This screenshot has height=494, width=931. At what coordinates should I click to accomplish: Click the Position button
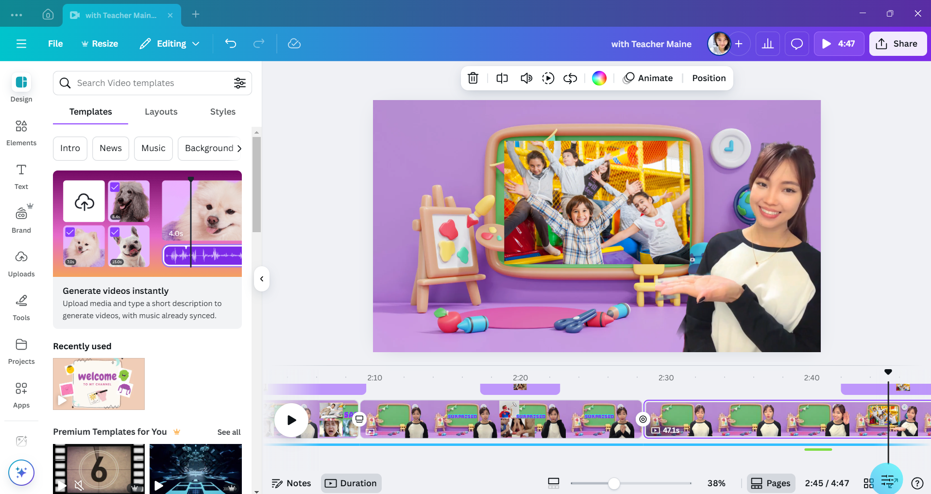pyautogui.click(x=709, y=78)
